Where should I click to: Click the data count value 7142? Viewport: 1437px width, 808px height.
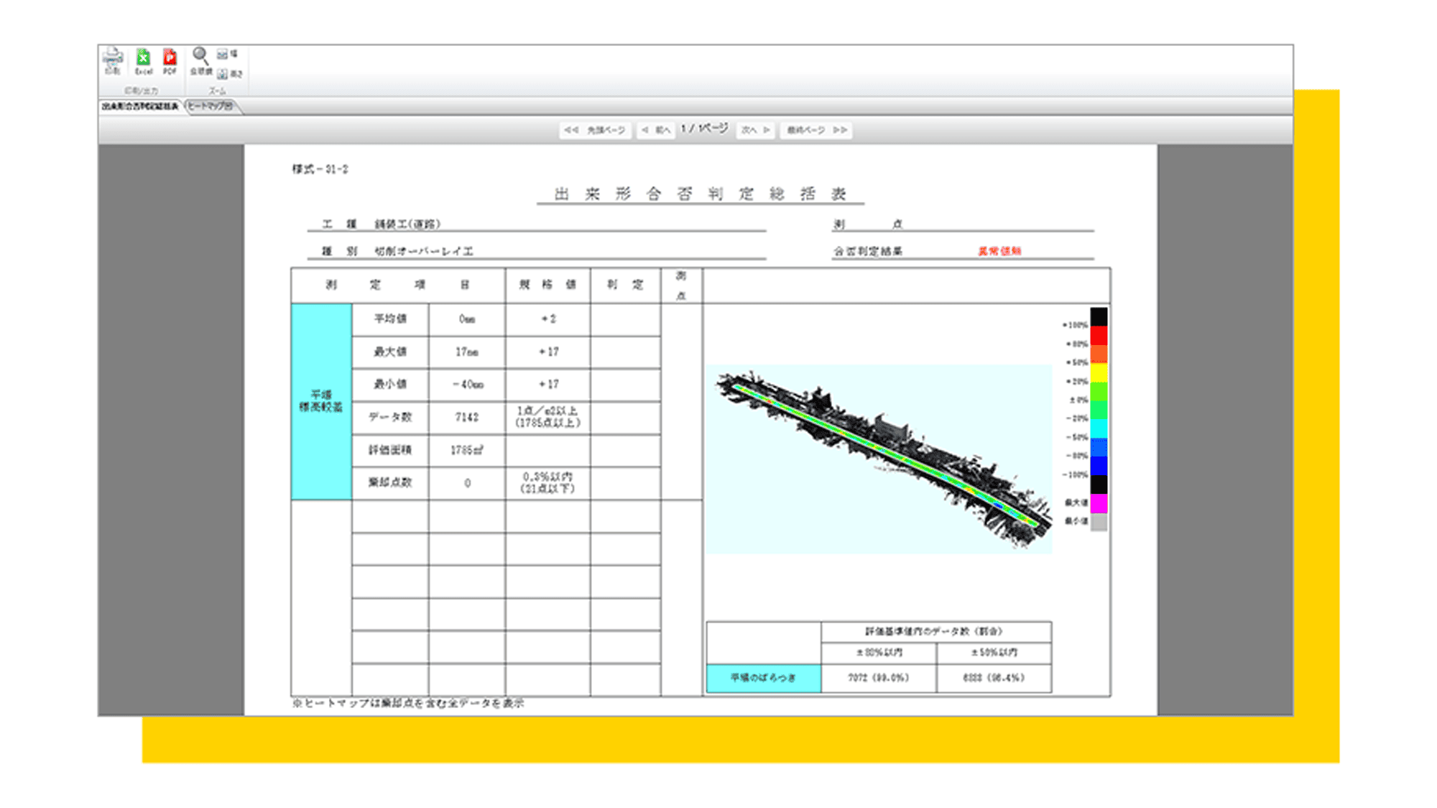coord(466,417)
